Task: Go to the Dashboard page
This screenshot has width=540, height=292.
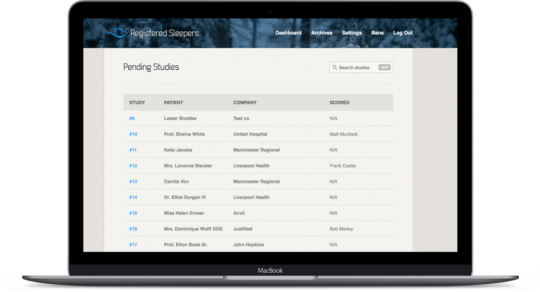Action: coord(288,33)
